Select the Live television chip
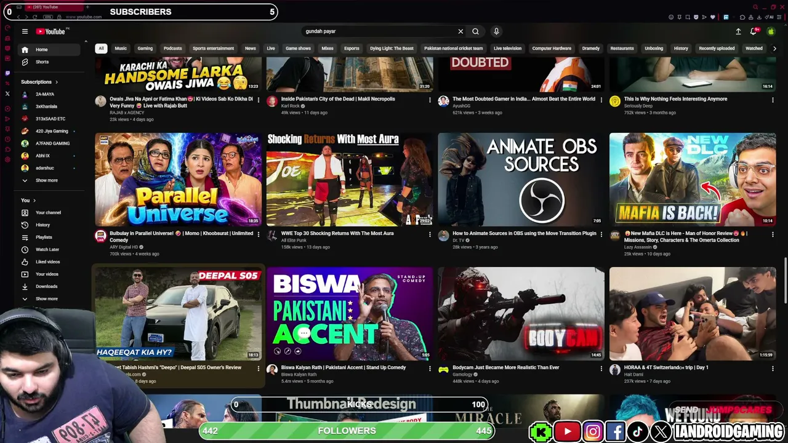Image resolution: width=788 pixels, height=443 pixels. tap(507, 49)
